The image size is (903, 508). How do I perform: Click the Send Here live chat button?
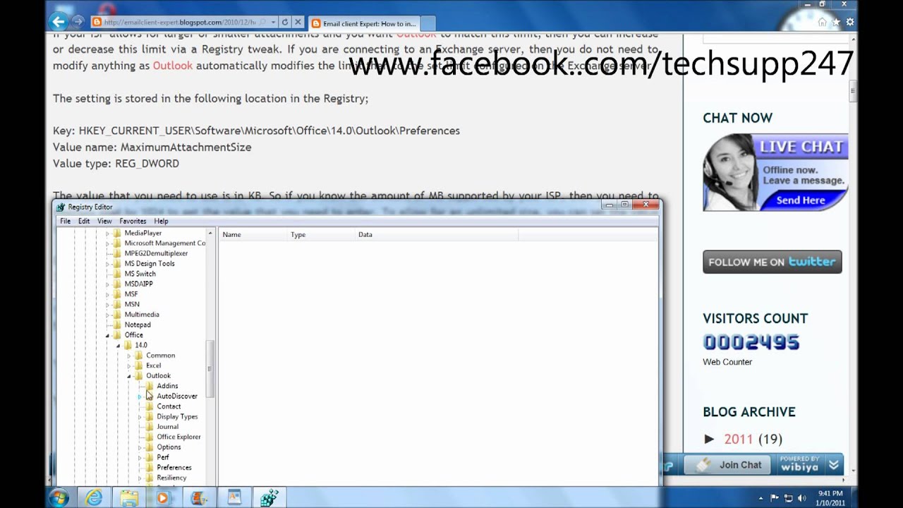tap(800, 200)
